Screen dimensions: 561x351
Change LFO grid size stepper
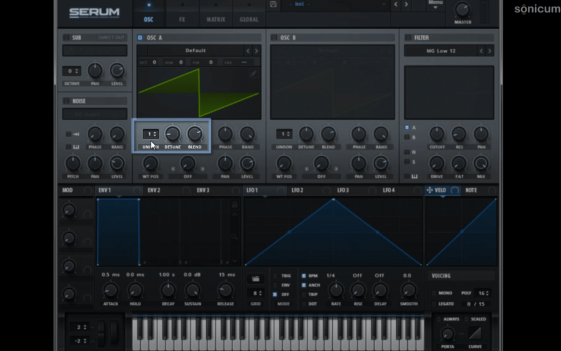pos(255,293)
